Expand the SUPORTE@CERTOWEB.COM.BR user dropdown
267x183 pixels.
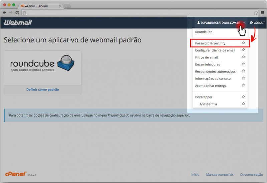point(221,23)
